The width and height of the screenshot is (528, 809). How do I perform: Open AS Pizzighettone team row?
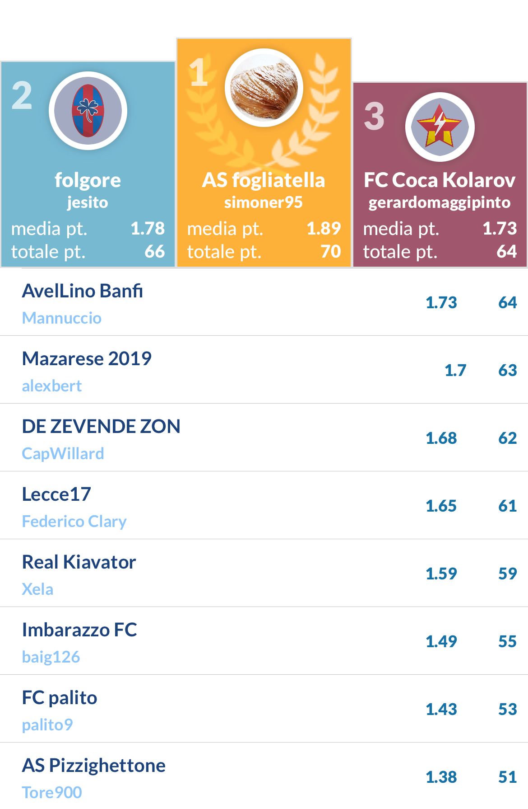point(264,776)
